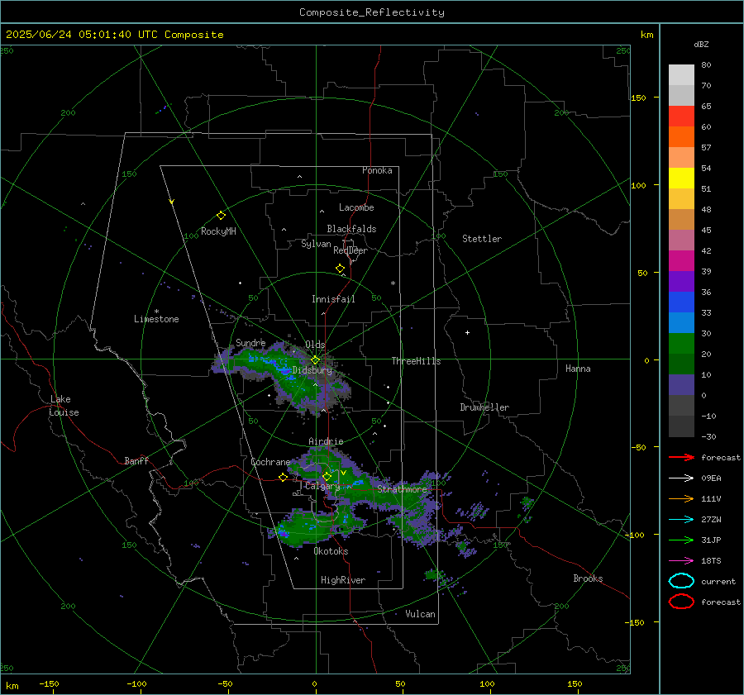Click the Stettler city label
The image size is (744, 695).
[482, 239]
